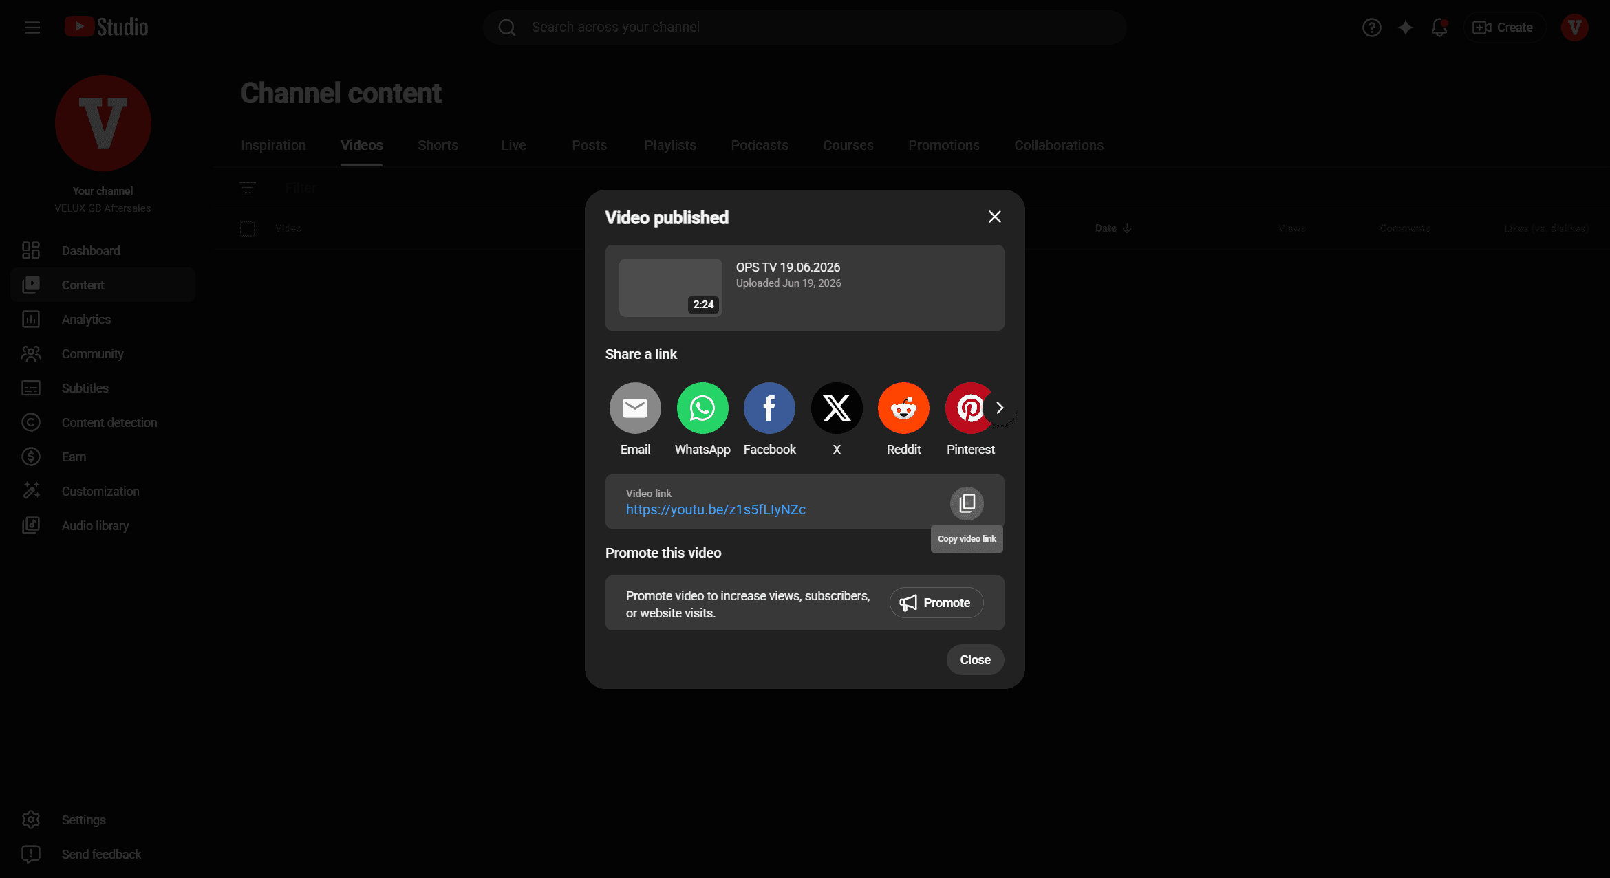
Task: Switch to the Inspiration tab
Action: pyautogui.click(x=273, y=145)
